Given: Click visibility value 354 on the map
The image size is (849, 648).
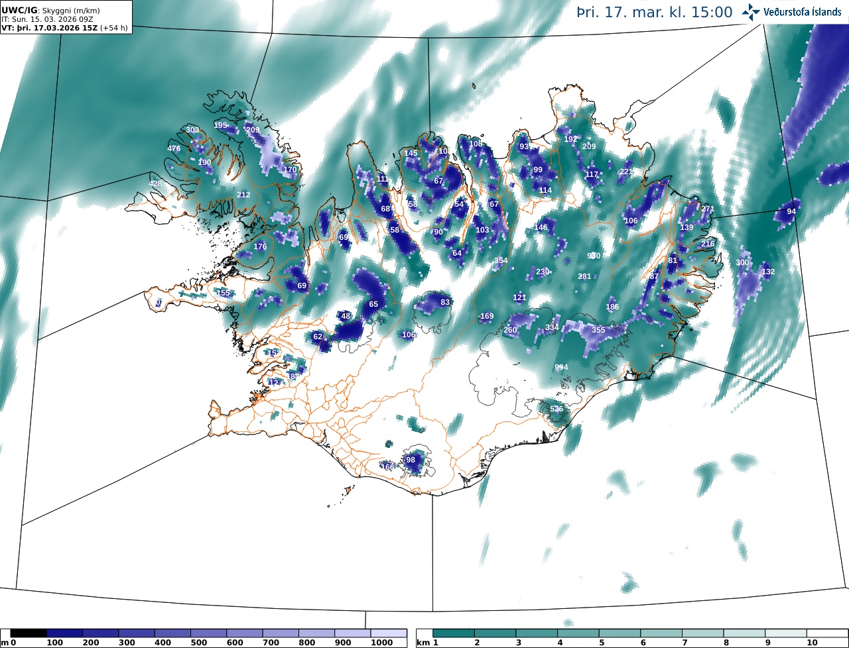Looking at the screenshot, I should click(501, 260).
